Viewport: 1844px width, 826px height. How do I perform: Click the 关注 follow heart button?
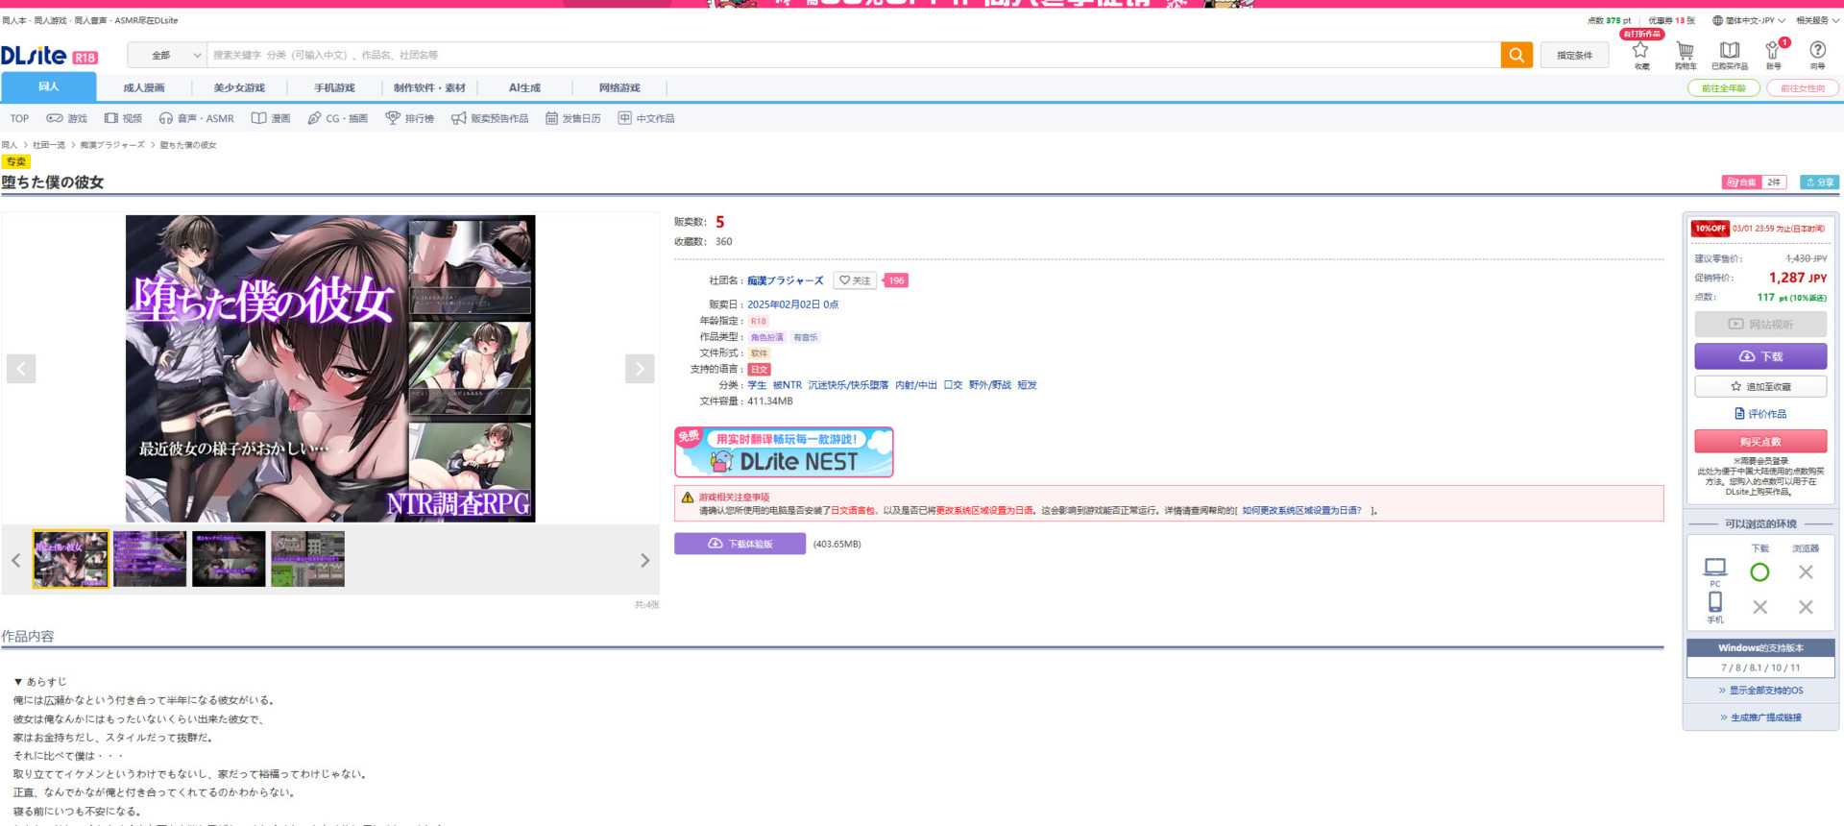tap(855, 280)
